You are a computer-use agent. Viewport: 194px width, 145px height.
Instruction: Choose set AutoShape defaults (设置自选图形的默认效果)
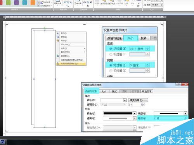tap(71, 60)
